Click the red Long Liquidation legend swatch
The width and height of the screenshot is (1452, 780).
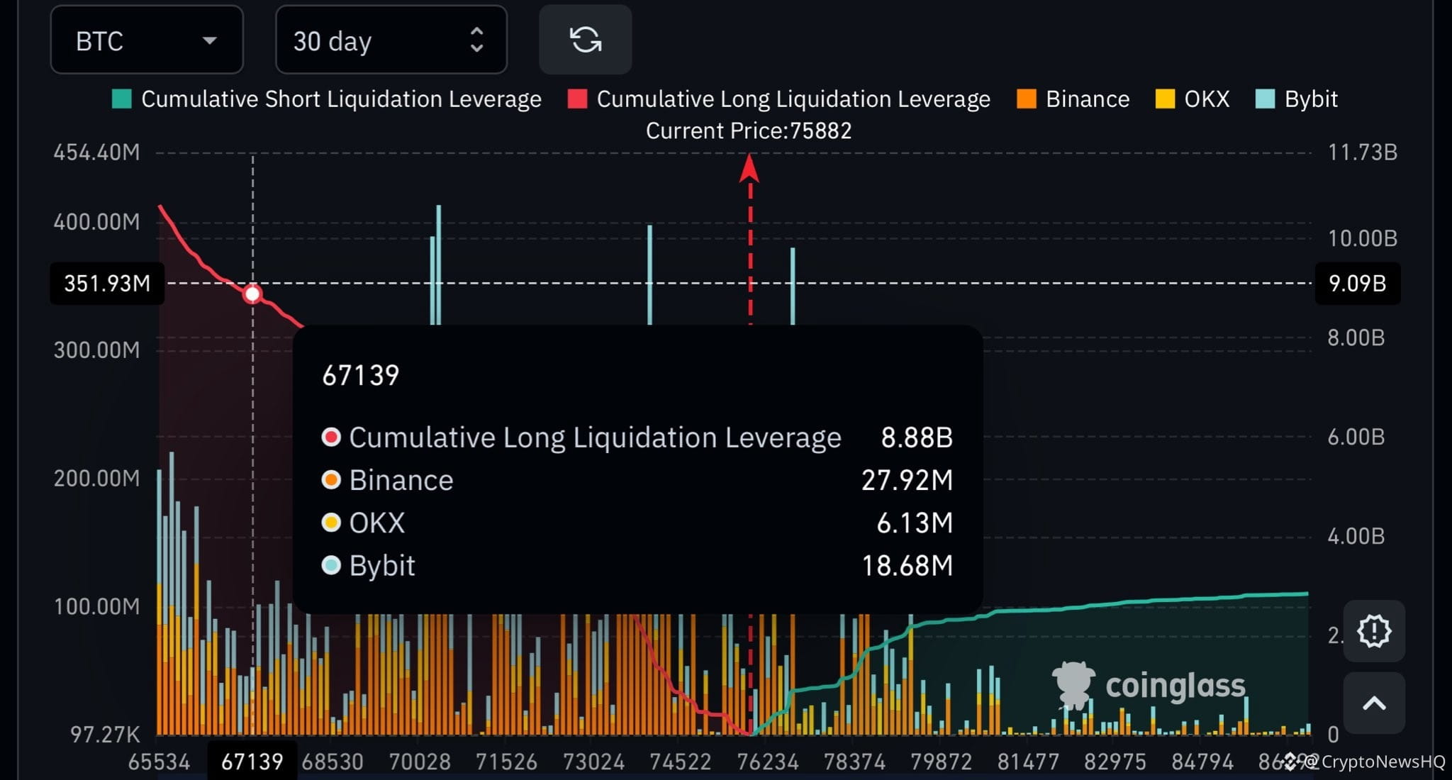coord(577,99)
